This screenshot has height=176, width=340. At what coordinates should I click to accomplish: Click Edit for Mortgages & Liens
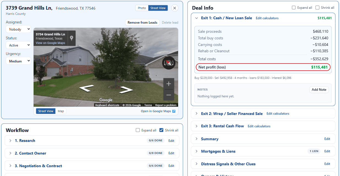[327, 151]
